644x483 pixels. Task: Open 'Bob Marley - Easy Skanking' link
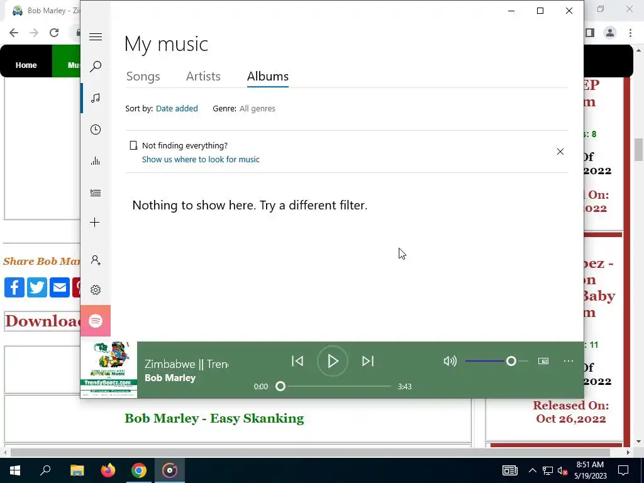(214, 418)
